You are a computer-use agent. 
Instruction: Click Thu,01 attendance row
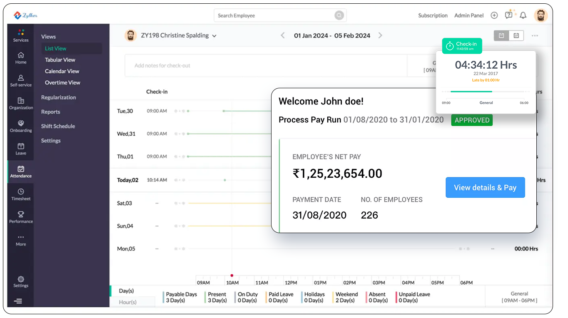[191, 157]
